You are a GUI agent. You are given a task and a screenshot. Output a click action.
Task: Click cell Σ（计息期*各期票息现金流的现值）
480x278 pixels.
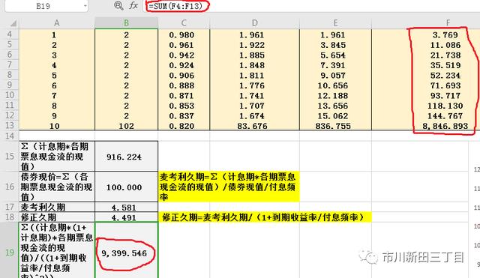pos(57,157)
